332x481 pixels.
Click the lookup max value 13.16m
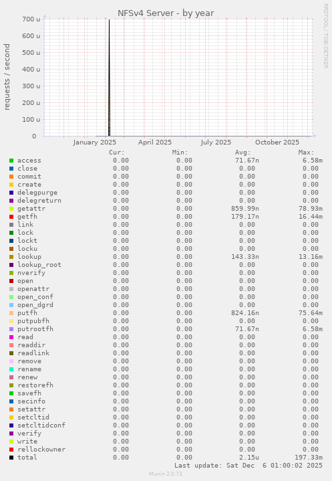(x=311, y=257)
